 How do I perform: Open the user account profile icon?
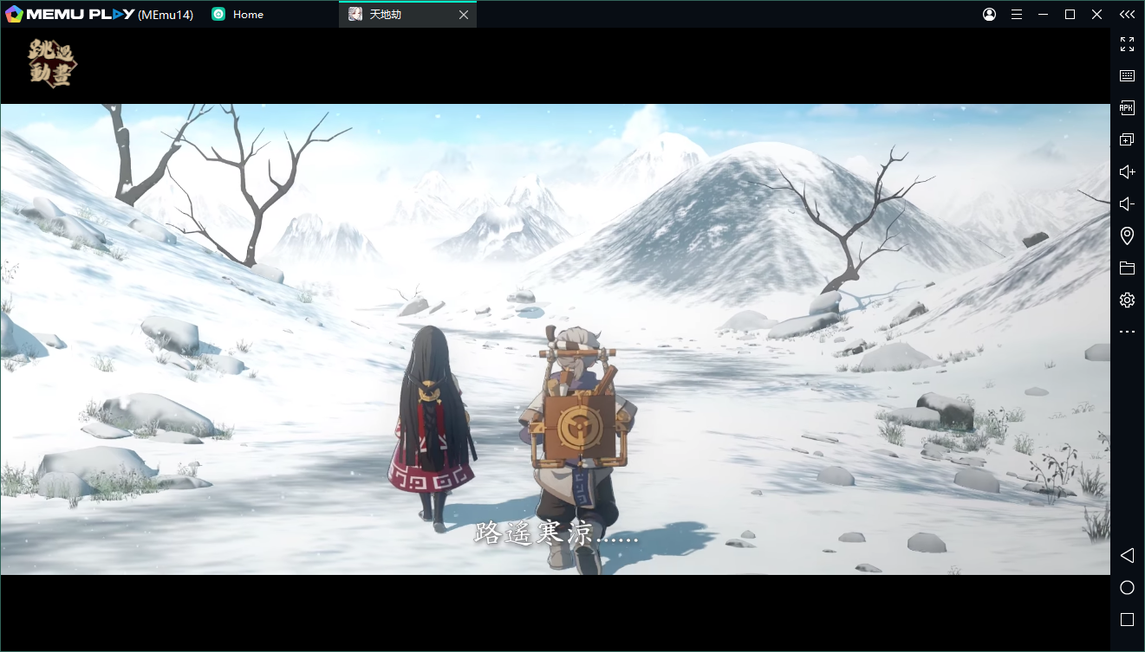[989, 15]
